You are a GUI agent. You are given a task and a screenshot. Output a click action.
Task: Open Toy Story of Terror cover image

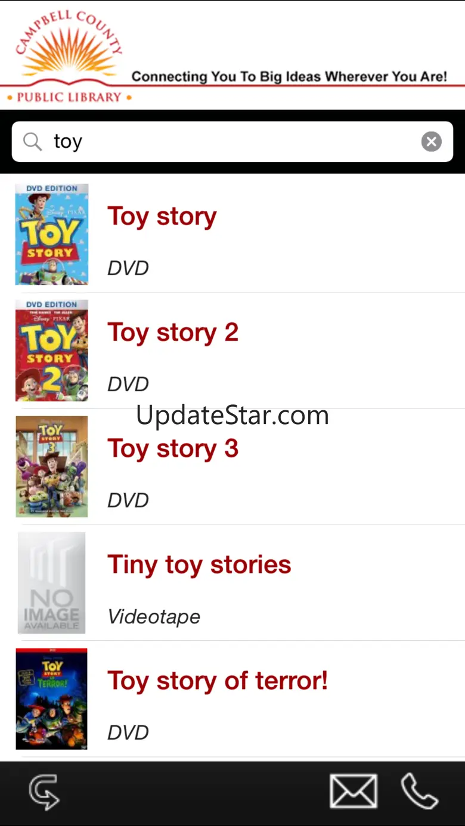[52, 699]
